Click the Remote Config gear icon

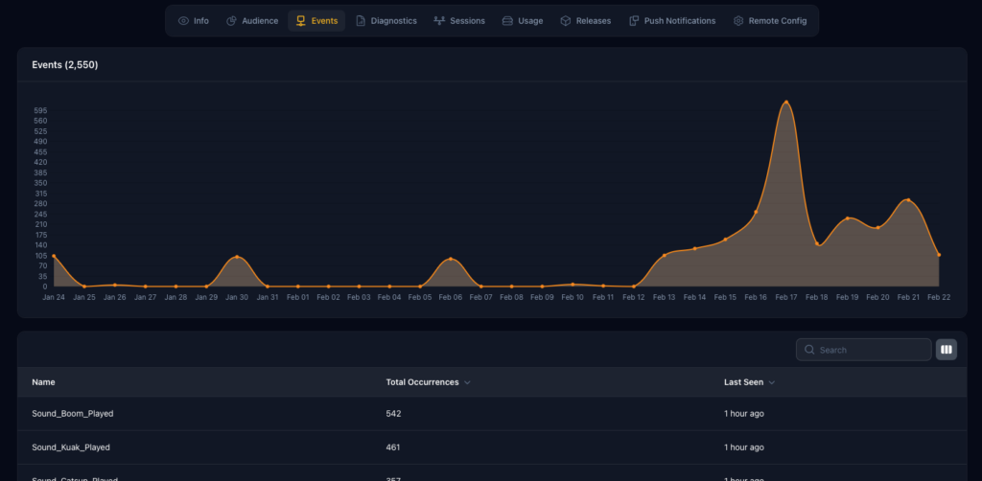pyautogui.click(x=738, y=21)
